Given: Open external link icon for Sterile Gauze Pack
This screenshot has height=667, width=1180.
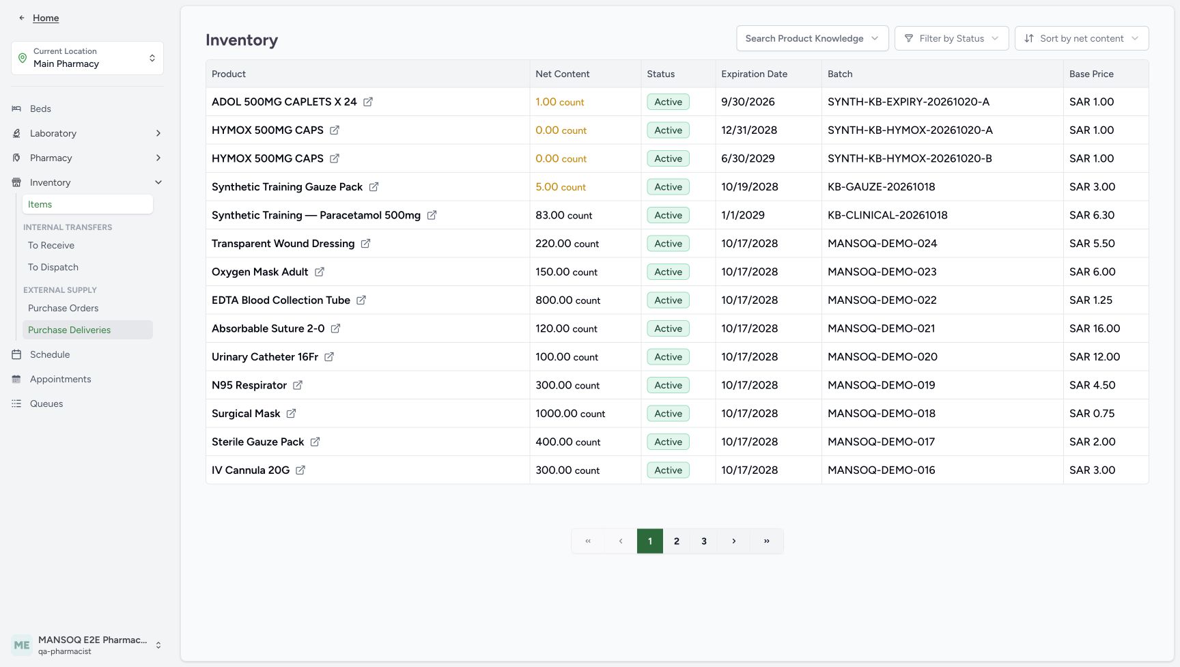Looking at the screenshot, I should (x=315, y=442).
